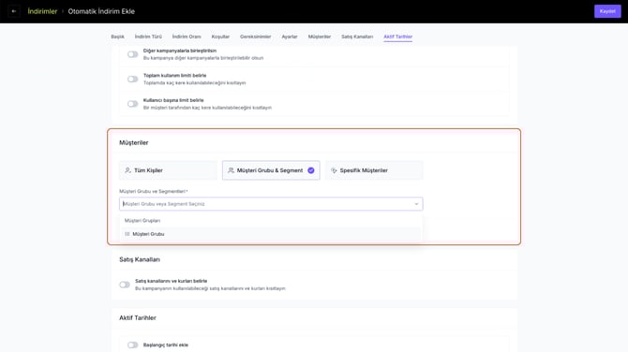The image size is (628, 352).
Task: Go to the İndirim Türü tab
Action: click(148, 37)
